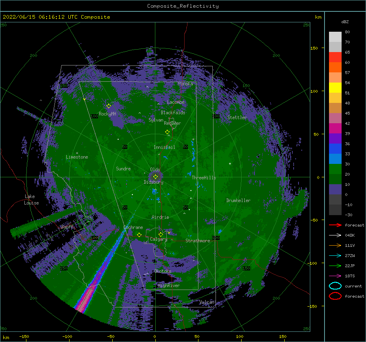Click the Vulcan label

(207, 302)
